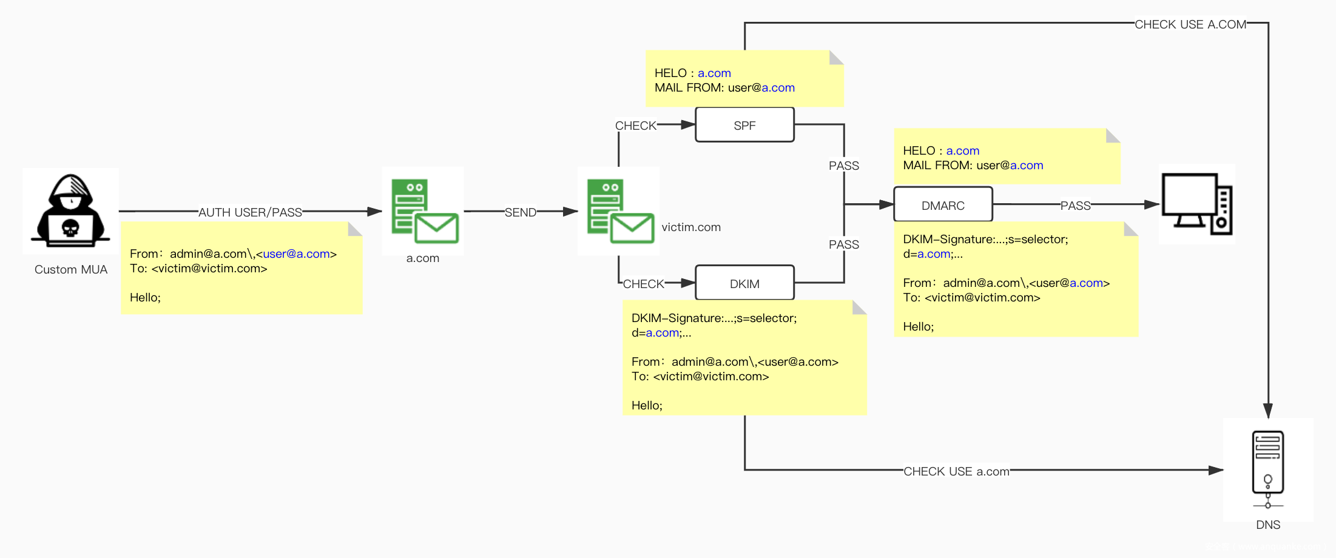Click folded corner of Custom MUA note
The width and height of the screenshot is (1336, 558).
[355, 229]
